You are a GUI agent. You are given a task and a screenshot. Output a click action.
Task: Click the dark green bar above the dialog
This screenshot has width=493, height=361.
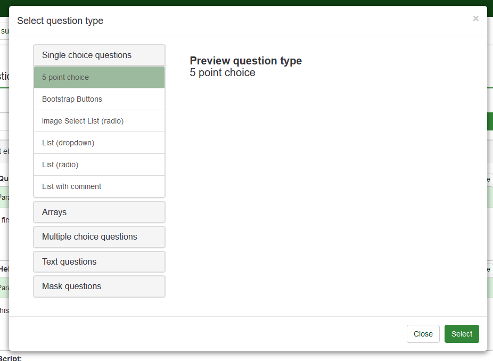coord(246,2)
